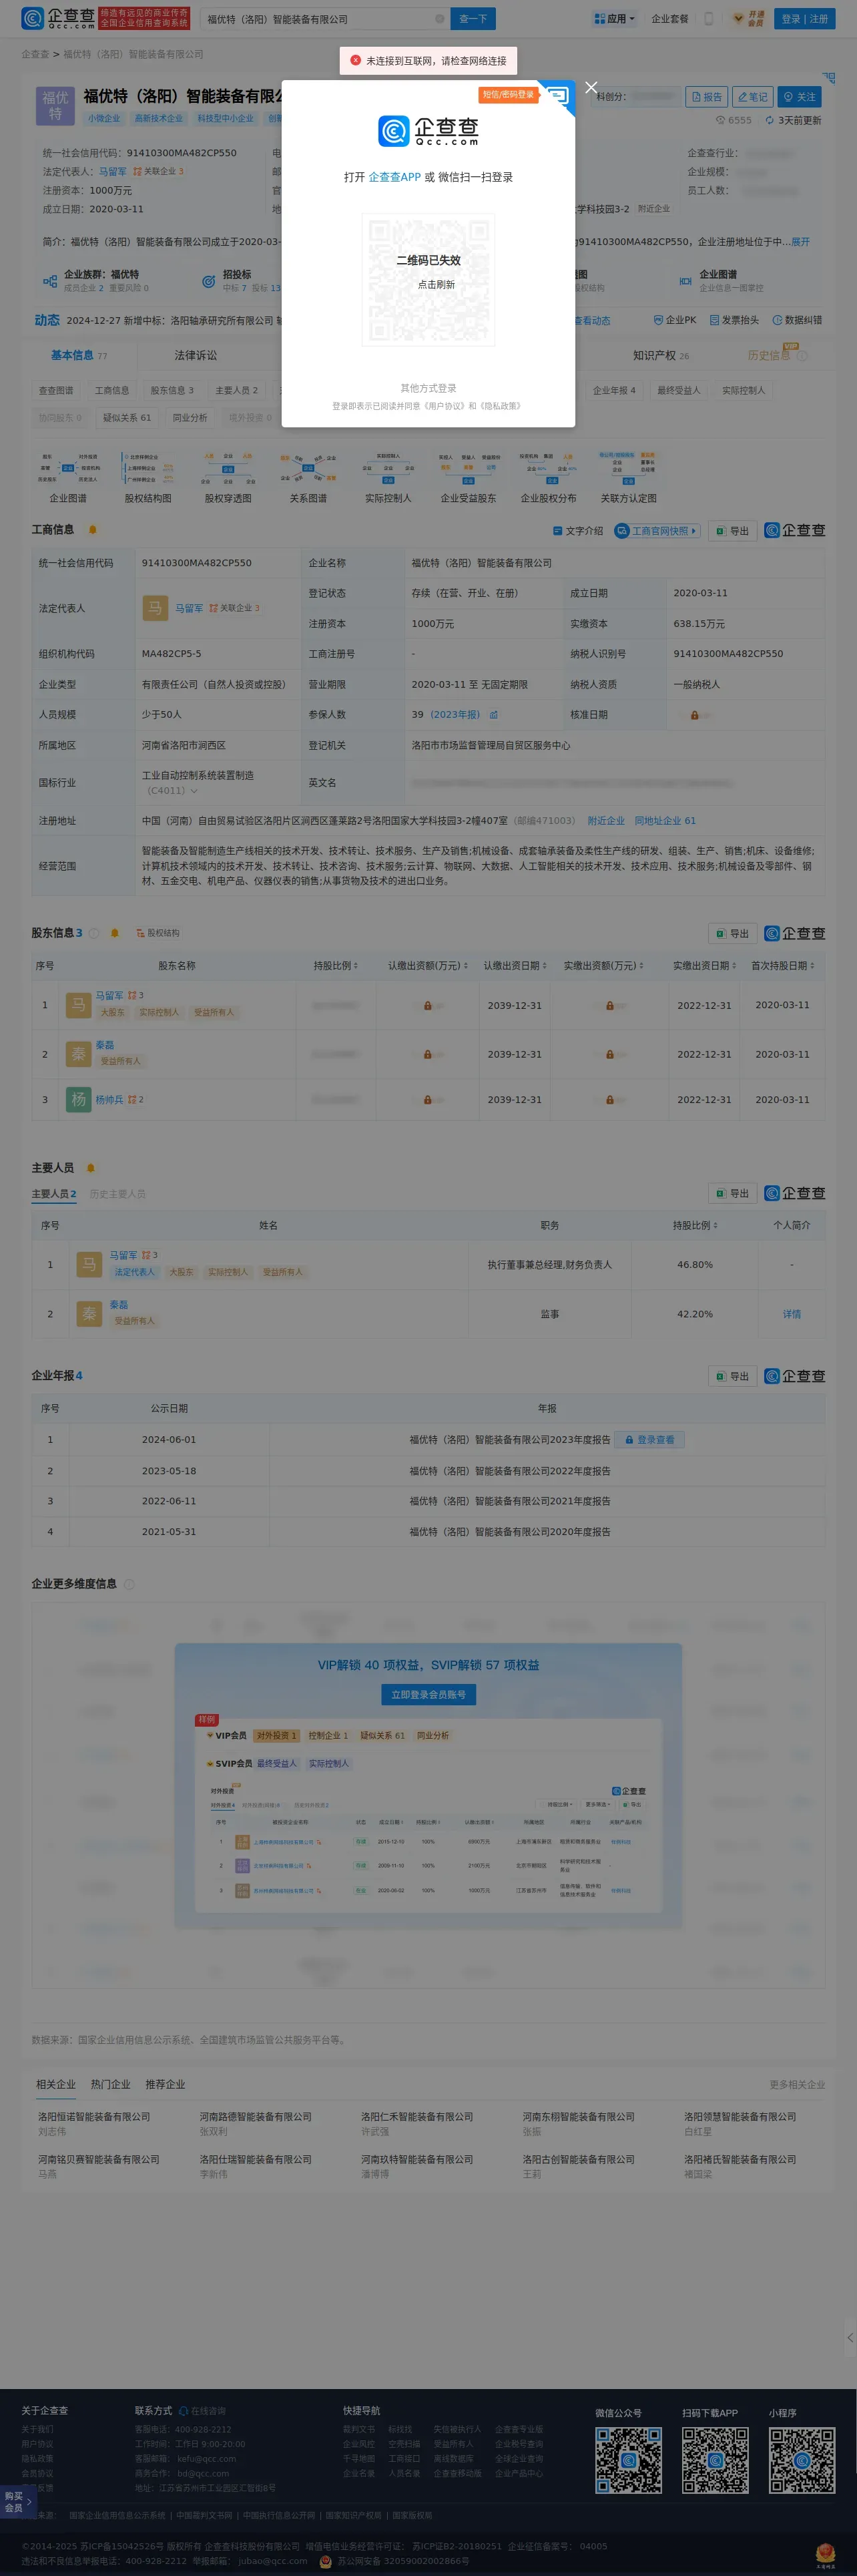Click the 附近企业 link in 注册地址 row

(x=606, y=821)
